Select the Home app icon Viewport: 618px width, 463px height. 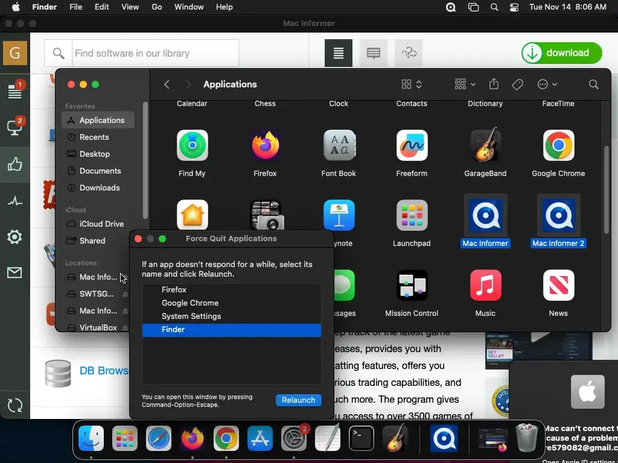tap(192, 215)
